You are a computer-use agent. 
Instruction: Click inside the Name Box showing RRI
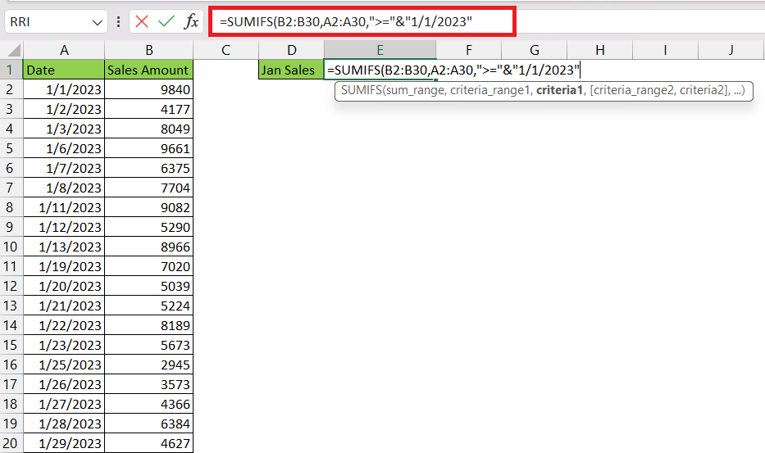click(x=48, y=22)
